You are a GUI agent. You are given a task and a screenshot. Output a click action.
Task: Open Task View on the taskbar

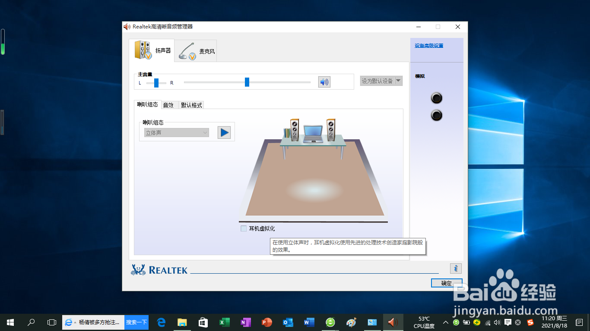point(52,322)
